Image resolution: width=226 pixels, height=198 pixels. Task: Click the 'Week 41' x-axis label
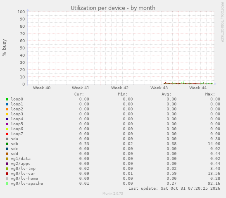[x=81, y=88]
